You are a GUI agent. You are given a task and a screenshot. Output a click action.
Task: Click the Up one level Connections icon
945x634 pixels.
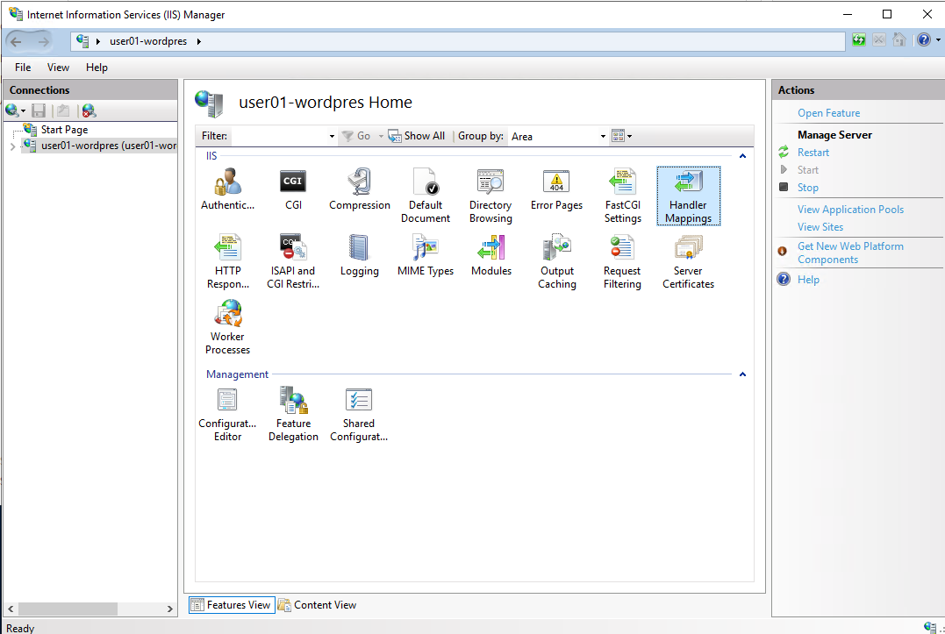[x=63, y=110]
